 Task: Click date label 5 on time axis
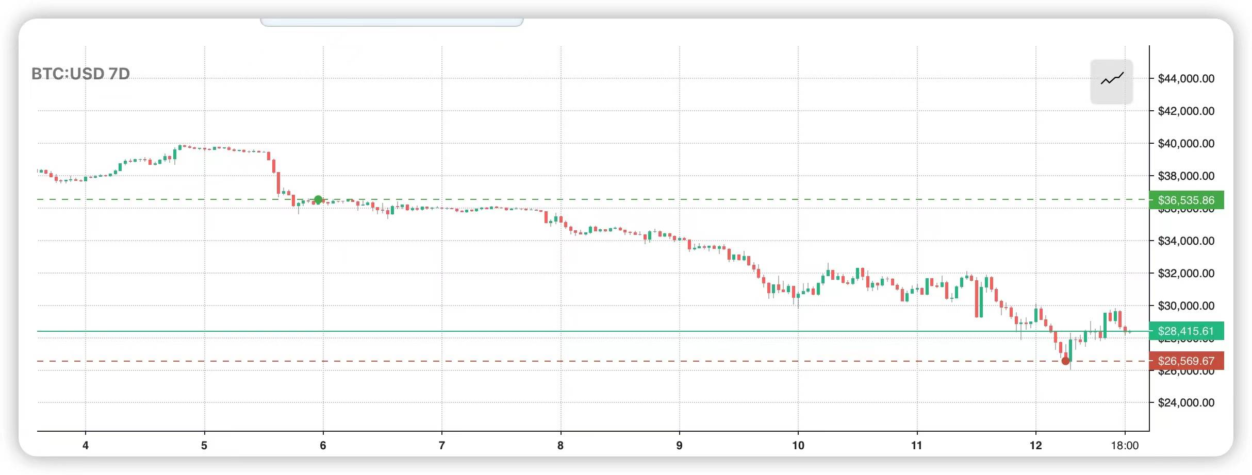pos(204,445)
